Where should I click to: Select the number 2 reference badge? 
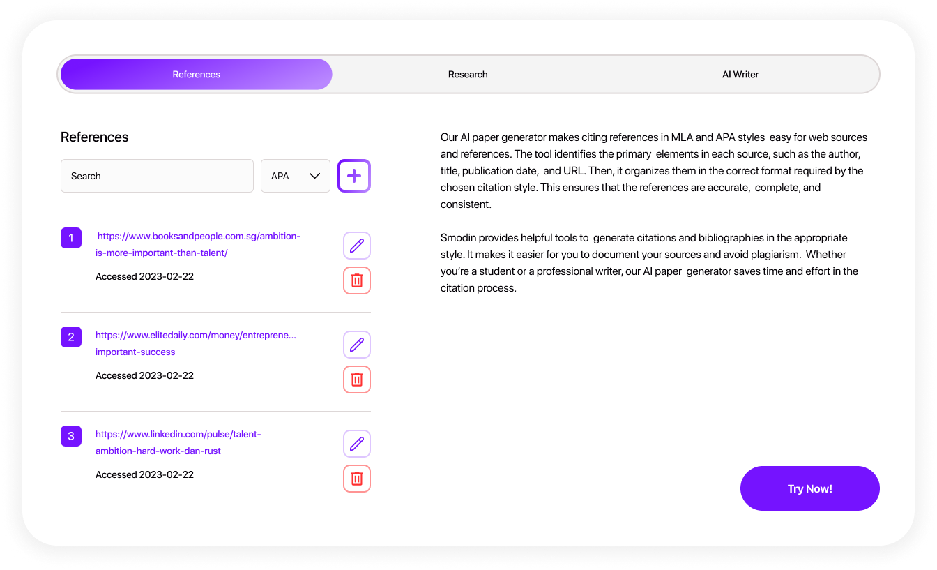(x=71, y=337)
